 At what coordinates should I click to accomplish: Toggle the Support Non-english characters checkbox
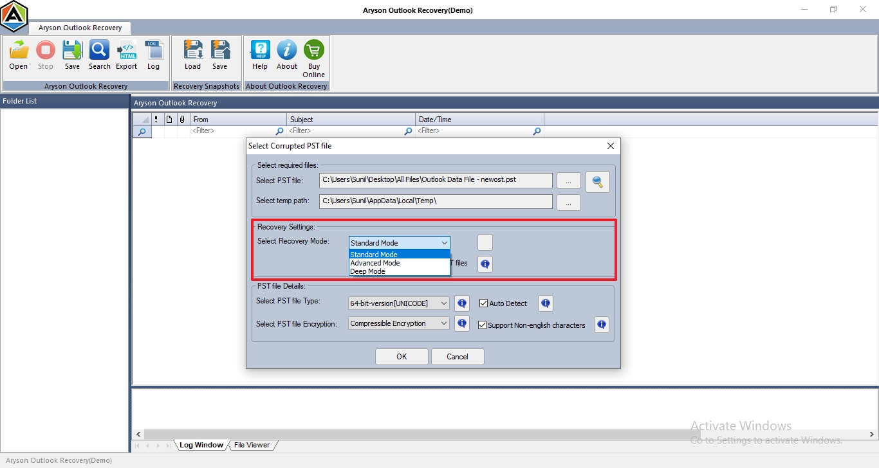483,325
